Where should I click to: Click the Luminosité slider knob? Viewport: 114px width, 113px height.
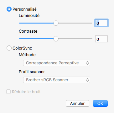pos(56,23)
